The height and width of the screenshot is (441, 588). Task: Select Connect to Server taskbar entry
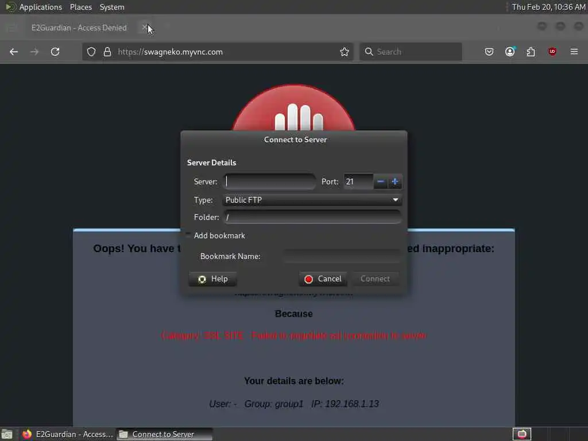click(164, 434)
